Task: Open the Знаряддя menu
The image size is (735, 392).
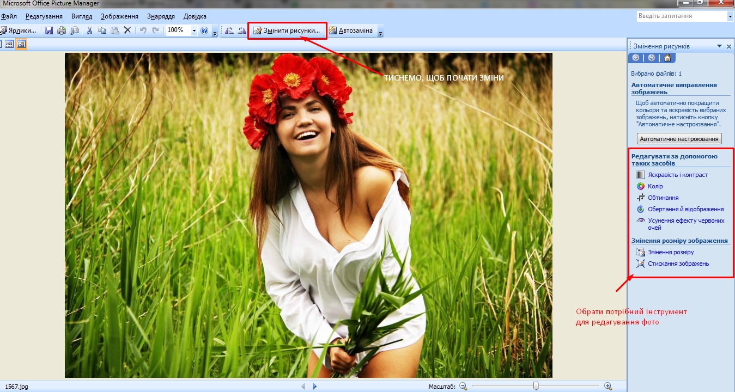Action: point(161,16)
